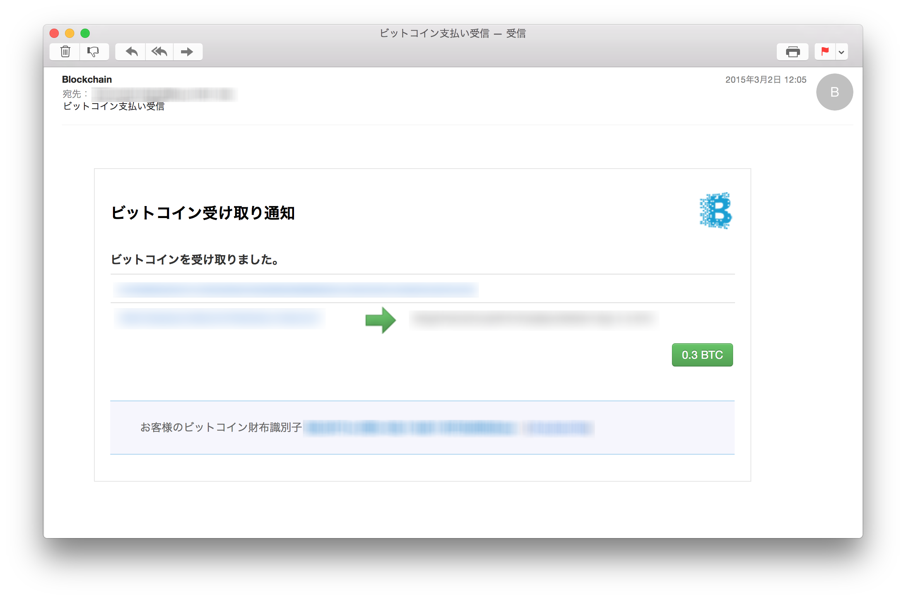Open the flag color dropdown arrow

point(841,52)
